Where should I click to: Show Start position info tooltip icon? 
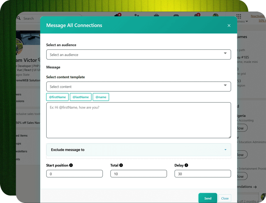[71, 165]
